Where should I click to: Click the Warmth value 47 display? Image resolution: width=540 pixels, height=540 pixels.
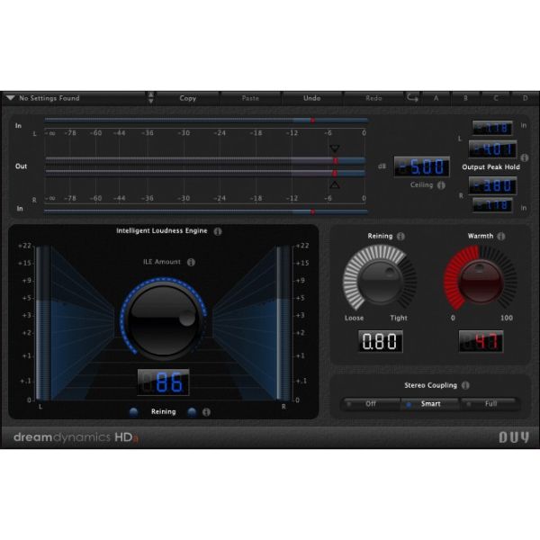[x=481, y=341]
